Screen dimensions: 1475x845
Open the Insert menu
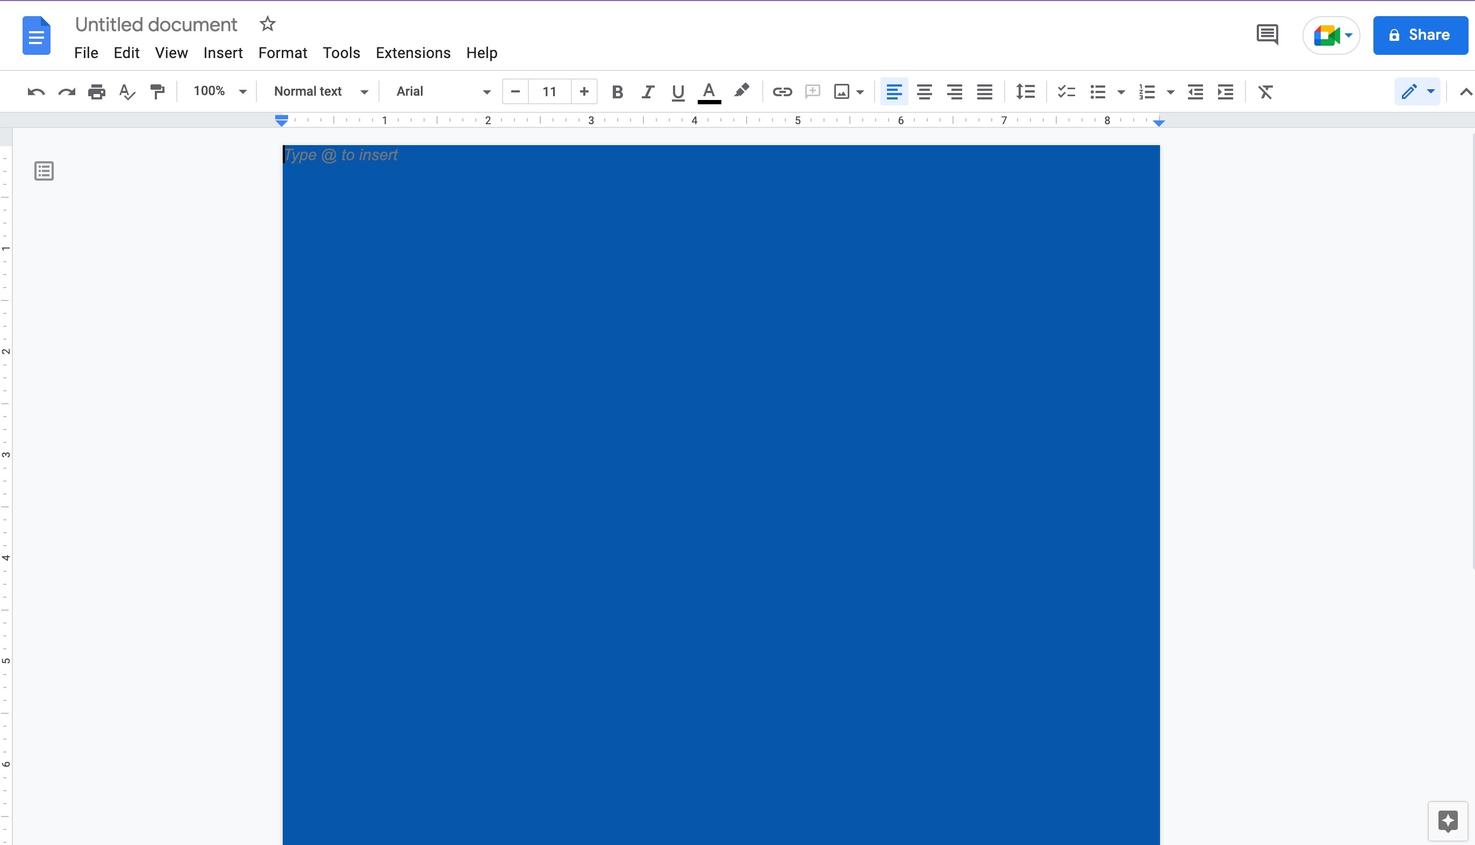pyautogui.click(x=223, y=53)
